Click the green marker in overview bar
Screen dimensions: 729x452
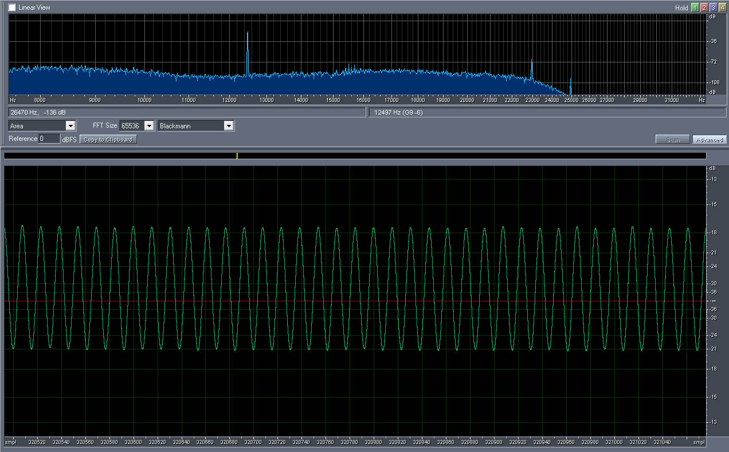[x=237, y=156]
